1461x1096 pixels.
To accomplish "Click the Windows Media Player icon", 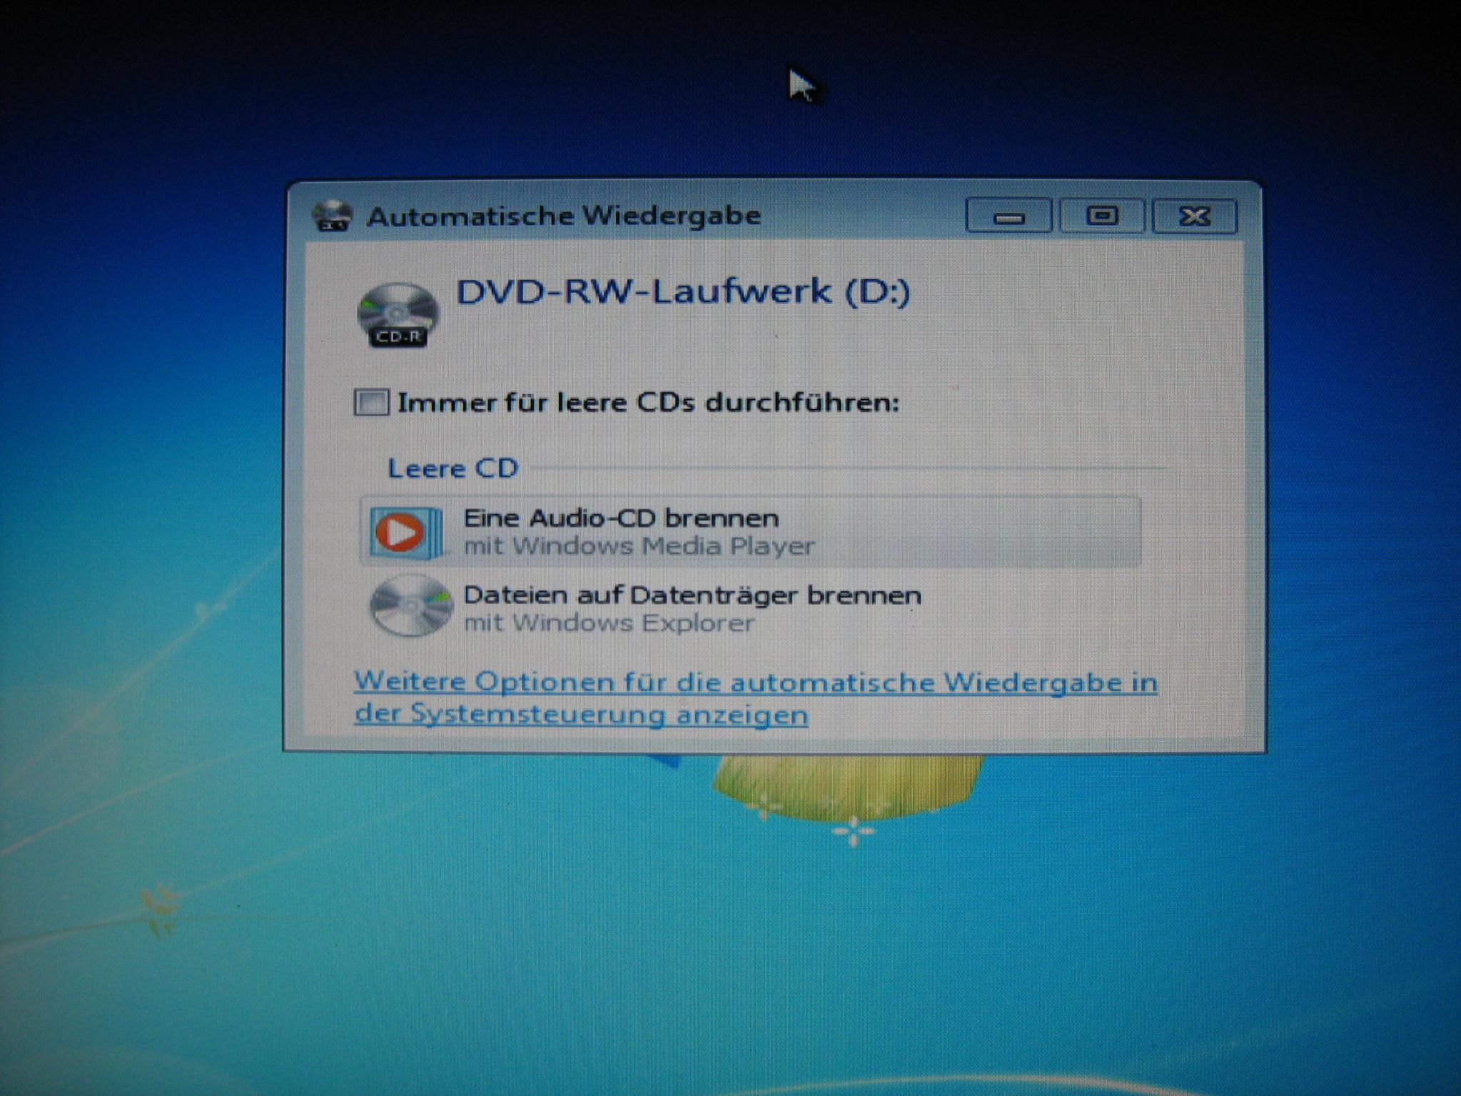I will pos(404,533).
